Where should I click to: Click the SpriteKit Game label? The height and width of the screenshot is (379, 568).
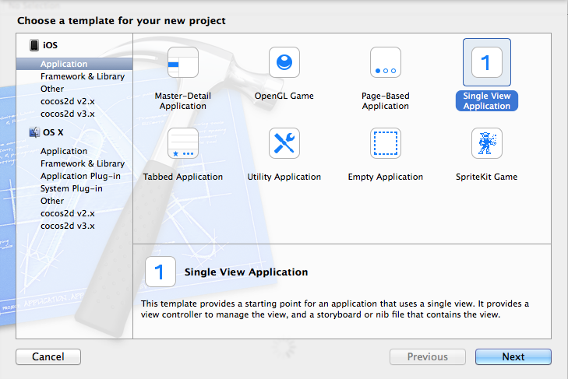pyautogui.click(x=487, y=177)
